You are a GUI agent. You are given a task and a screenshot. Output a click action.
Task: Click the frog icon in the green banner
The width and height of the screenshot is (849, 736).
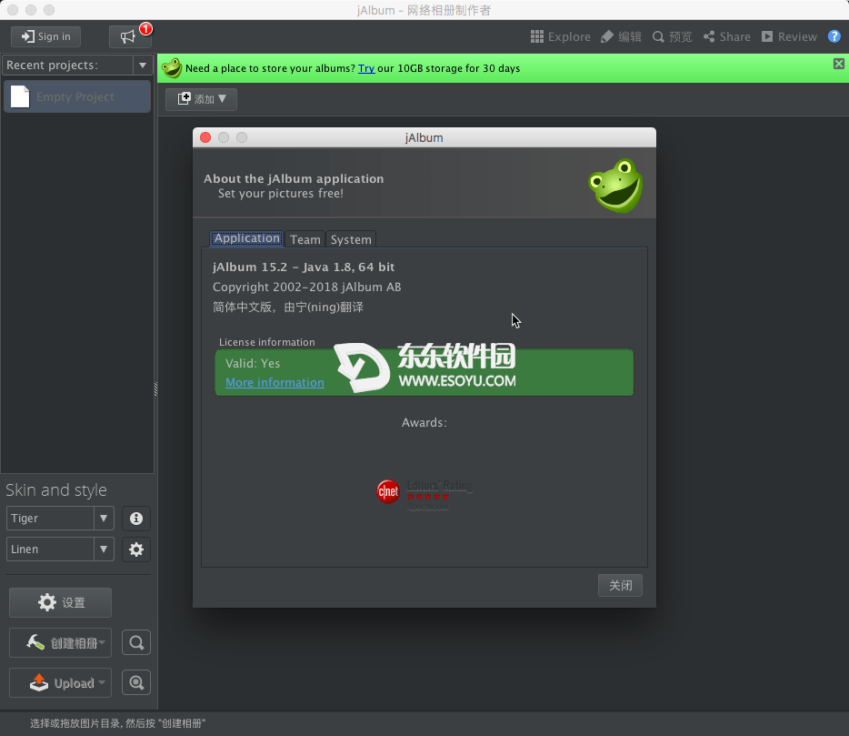[172, 68]
